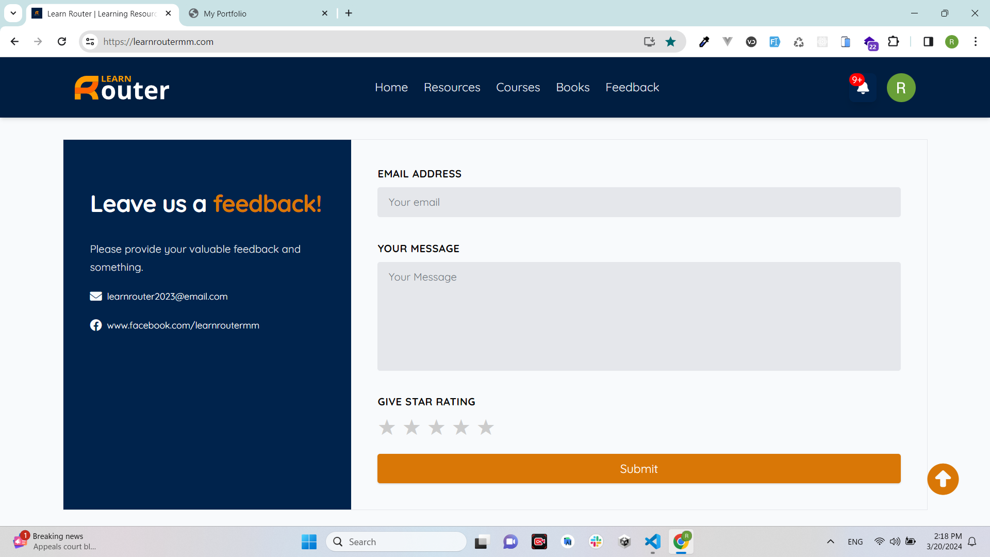Viewport: 990px width, 557px height.
Task: Open the Windows Start menu
Action: point(309,542)
